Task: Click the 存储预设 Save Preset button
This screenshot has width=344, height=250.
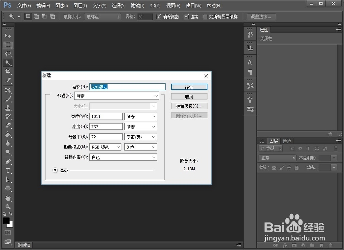Action: pyautogui.click(x=189, y=106)
